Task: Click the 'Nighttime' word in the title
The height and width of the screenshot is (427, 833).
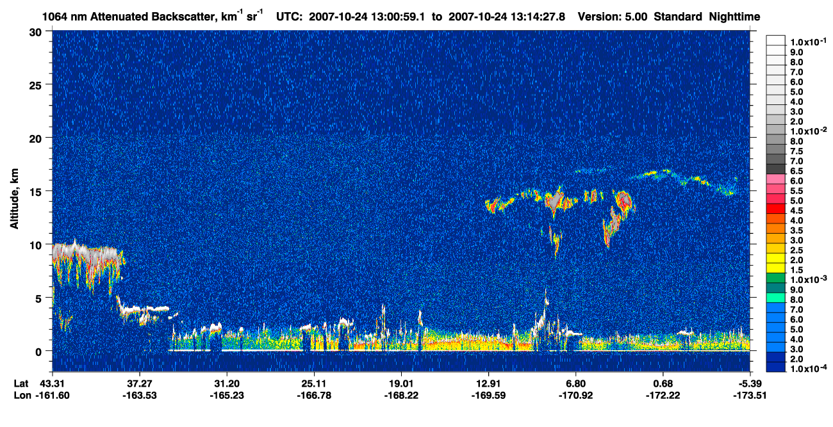Action: pos(736,16)
